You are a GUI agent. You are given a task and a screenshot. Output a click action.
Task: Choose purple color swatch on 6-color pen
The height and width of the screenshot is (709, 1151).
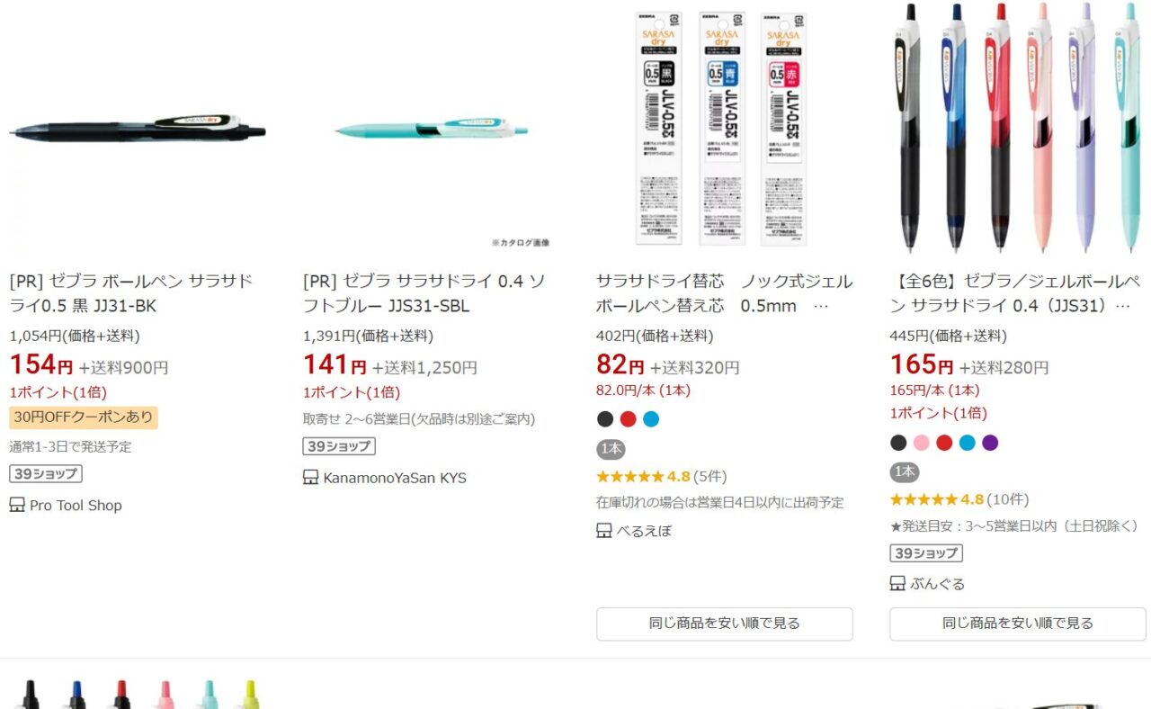click(x=990, y=443)
